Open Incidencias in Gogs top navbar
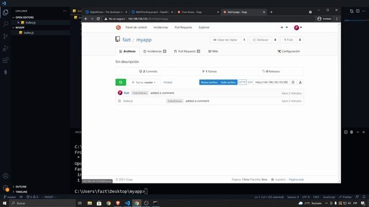The width and height of the screenshot is (369, 207). [x=160, y=28]
